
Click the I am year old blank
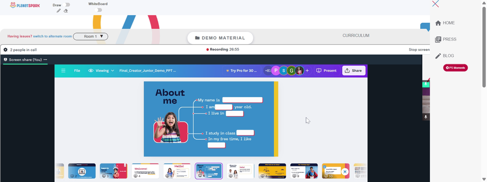pos(224,107)
